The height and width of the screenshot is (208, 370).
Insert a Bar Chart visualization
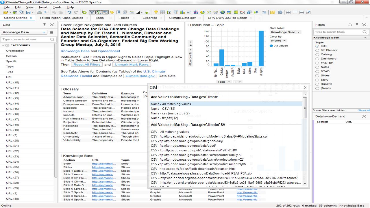point(182,12)
